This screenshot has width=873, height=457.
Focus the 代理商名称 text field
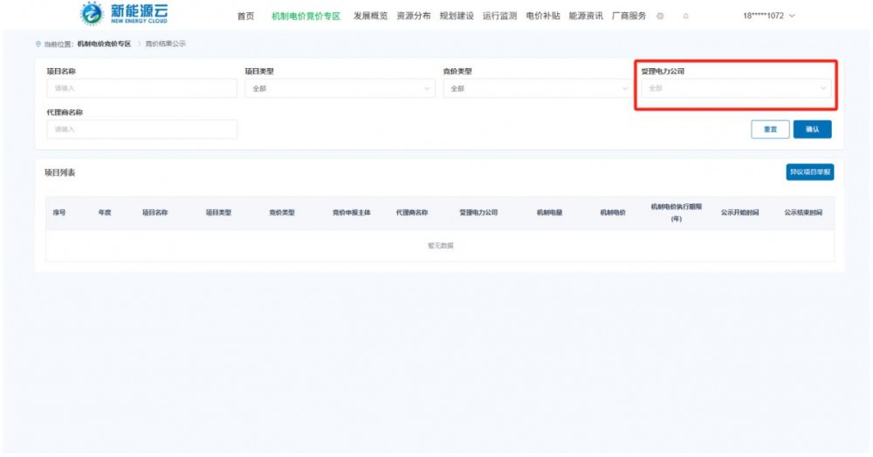click(141, 129)
